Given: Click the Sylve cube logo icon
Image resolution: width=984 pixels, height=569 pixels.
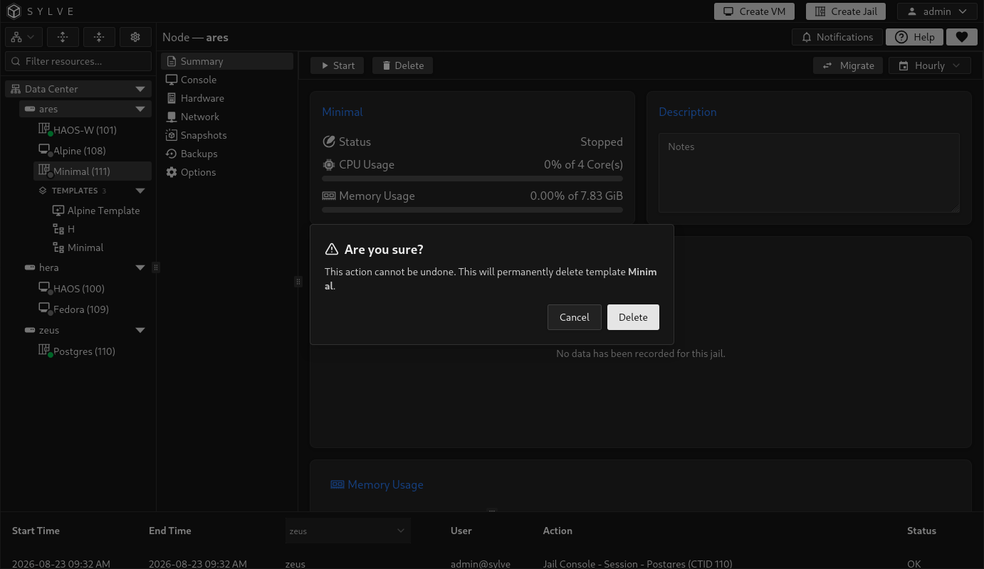Looking at the screenshot, I should pyautogui.click(x=14, y=11).
